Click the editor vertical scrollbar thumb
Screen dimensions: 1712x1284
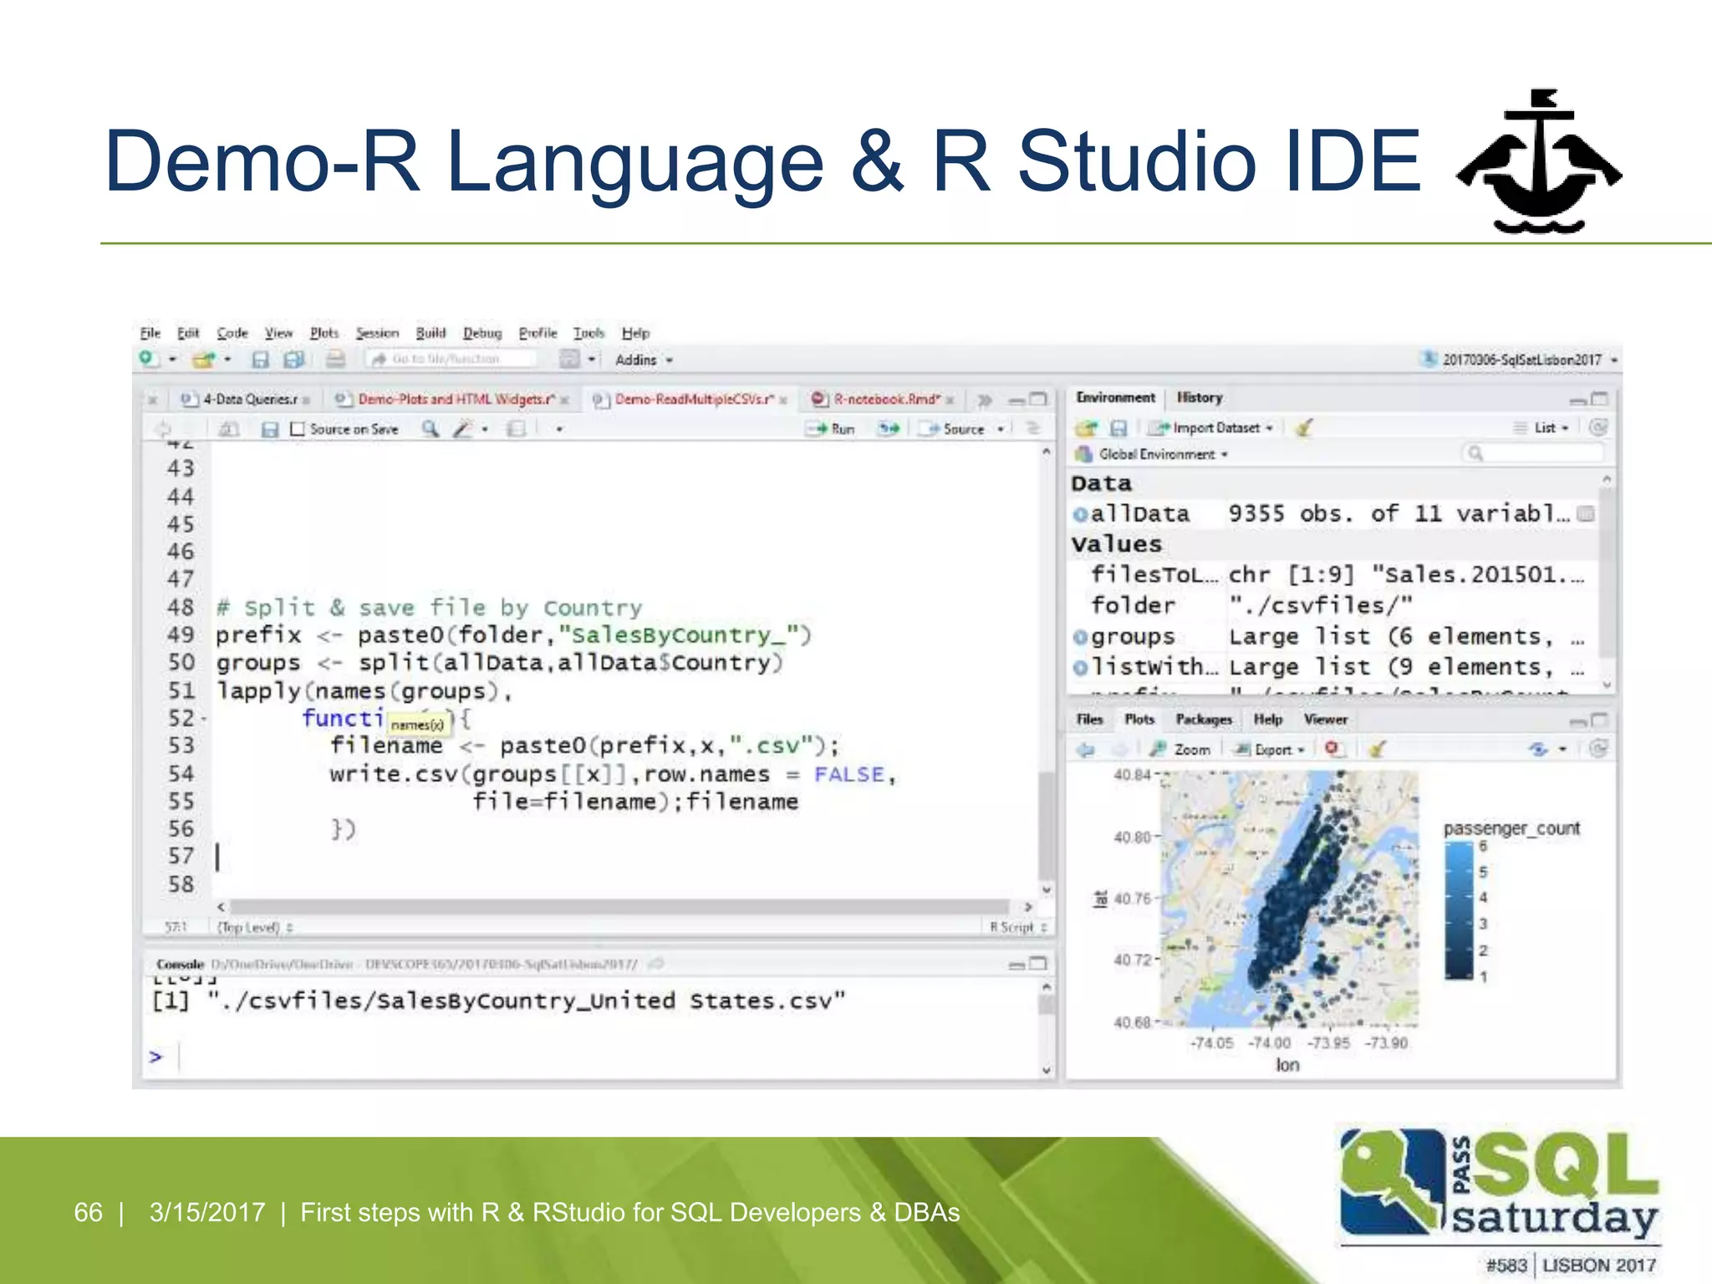point(1046,828)
